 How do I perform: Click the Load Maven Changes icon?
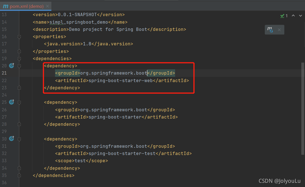click(x=270, y=30)
